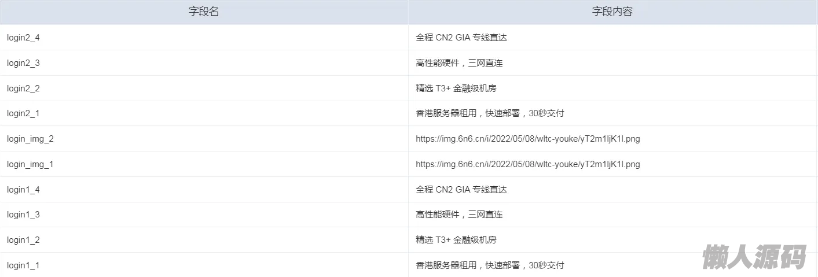Click 高性能硬件，三网直连 in the login1_3 row

459,215
